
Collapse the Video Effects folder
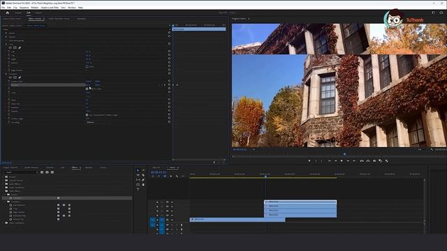3,191
